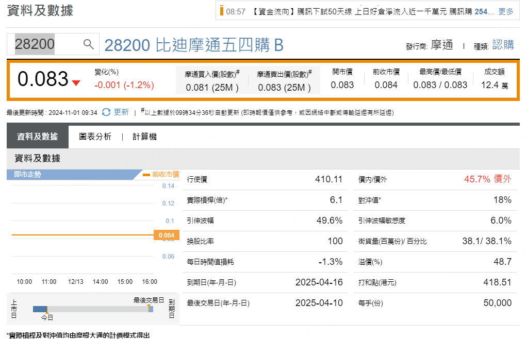Click the 行使價 row label
526x339 pixels.
coord(197,180)
